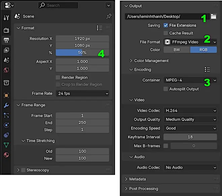222x196 pixels.
Task: Pin the Scene properties context
Action: point(109,16)
